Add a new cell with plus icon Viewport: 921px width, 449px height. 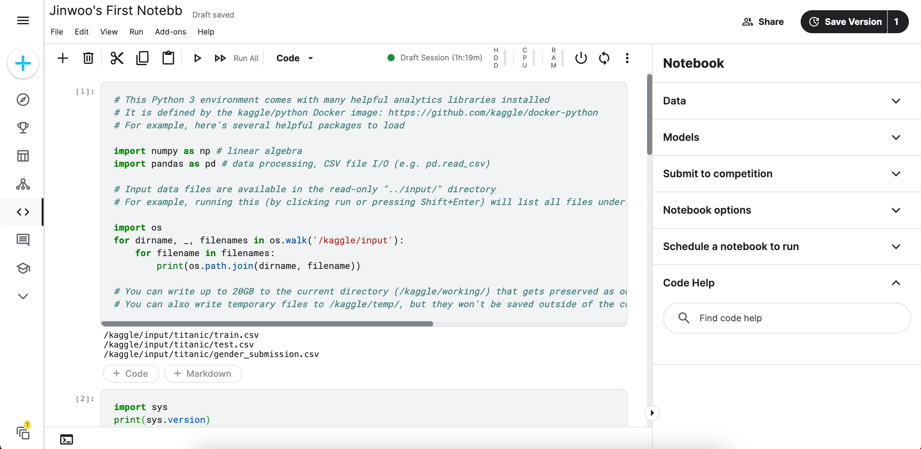[x=63, y=58]
